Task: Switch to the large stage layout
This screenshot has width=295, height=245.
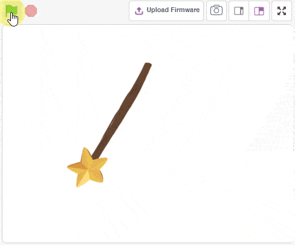Action: tap(259, 11)
